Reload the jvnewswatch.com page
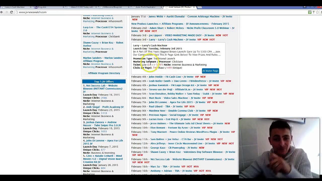 tap(11, 12)
